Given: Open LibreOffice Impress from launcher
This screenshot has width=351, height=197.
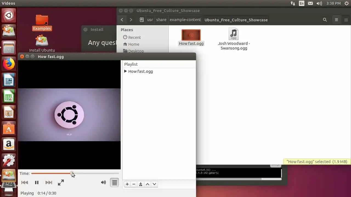Looking at the screenshot, I should pyautogui.click(x=9, y=112).
